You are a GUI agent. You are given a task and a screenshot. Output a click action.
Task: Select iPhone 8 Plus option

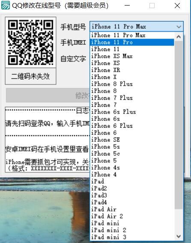132,84
